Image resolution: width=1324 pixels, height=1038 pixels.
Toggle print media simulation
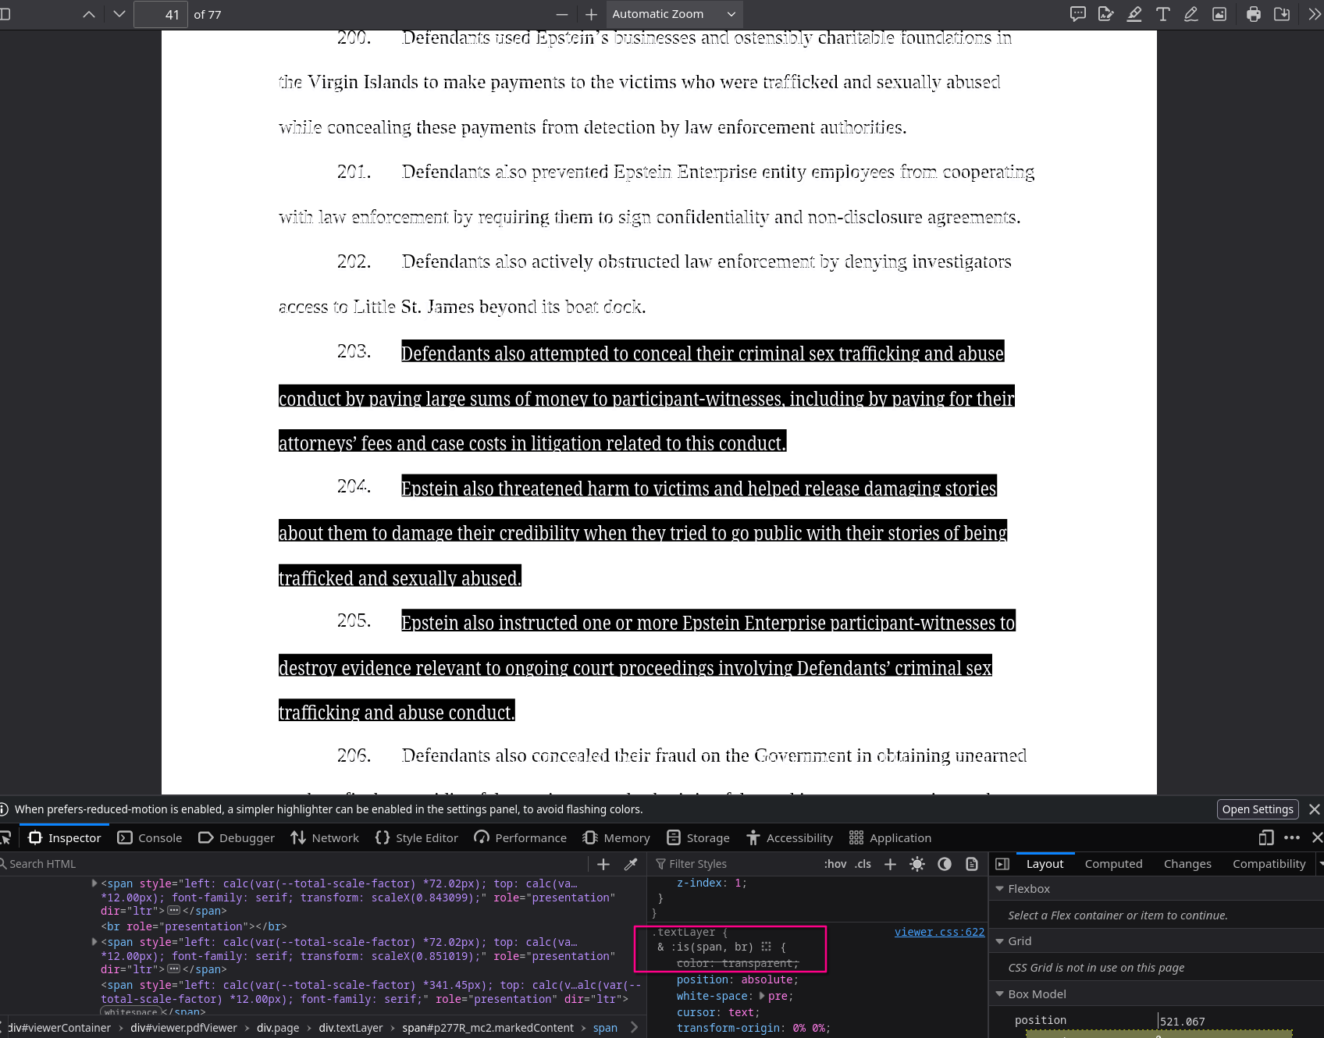(972, 864)
